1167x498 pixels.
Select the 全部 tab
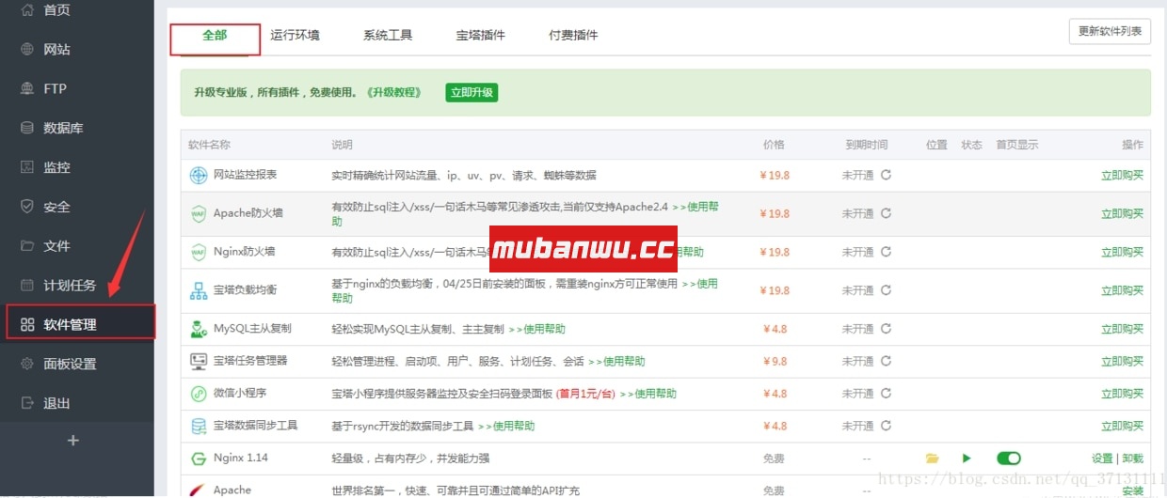tap(215, 35)
